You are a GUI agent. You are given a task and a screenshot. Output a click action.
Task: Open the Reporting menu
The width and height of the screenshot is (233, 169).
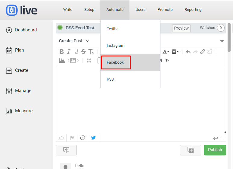point(193,10)
